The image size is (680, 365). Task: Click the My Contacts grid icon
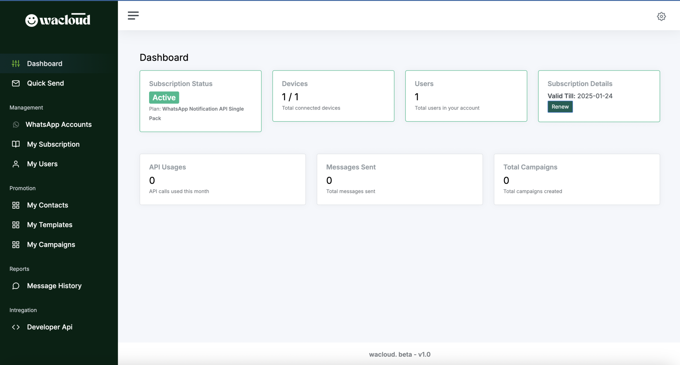click(16, 205)
